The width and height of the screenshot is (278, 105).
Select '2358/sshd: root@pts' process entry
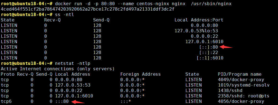tap(244, 96)
